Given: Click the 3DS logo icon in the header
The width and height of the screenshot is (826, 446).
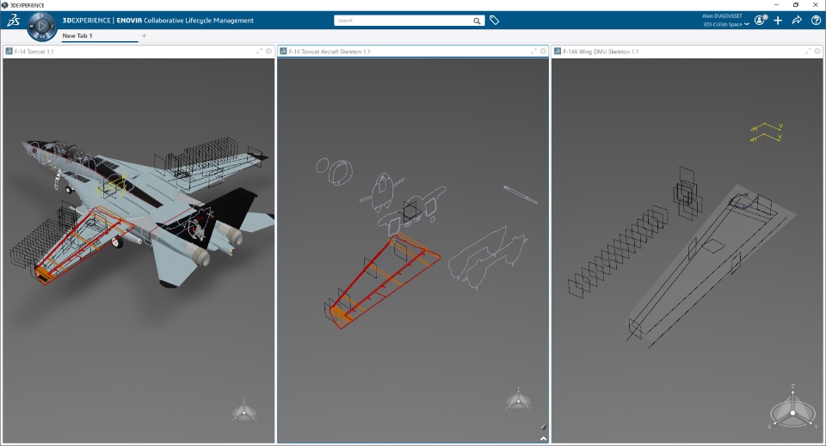Looking at the screenshot, I should point(13,21).
